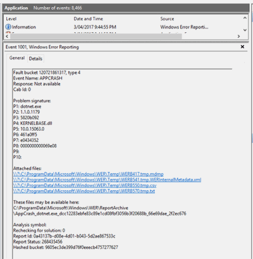Click the horizontal scrollbar thumb
Screen dimensions: 253x259
click(96, 37)
